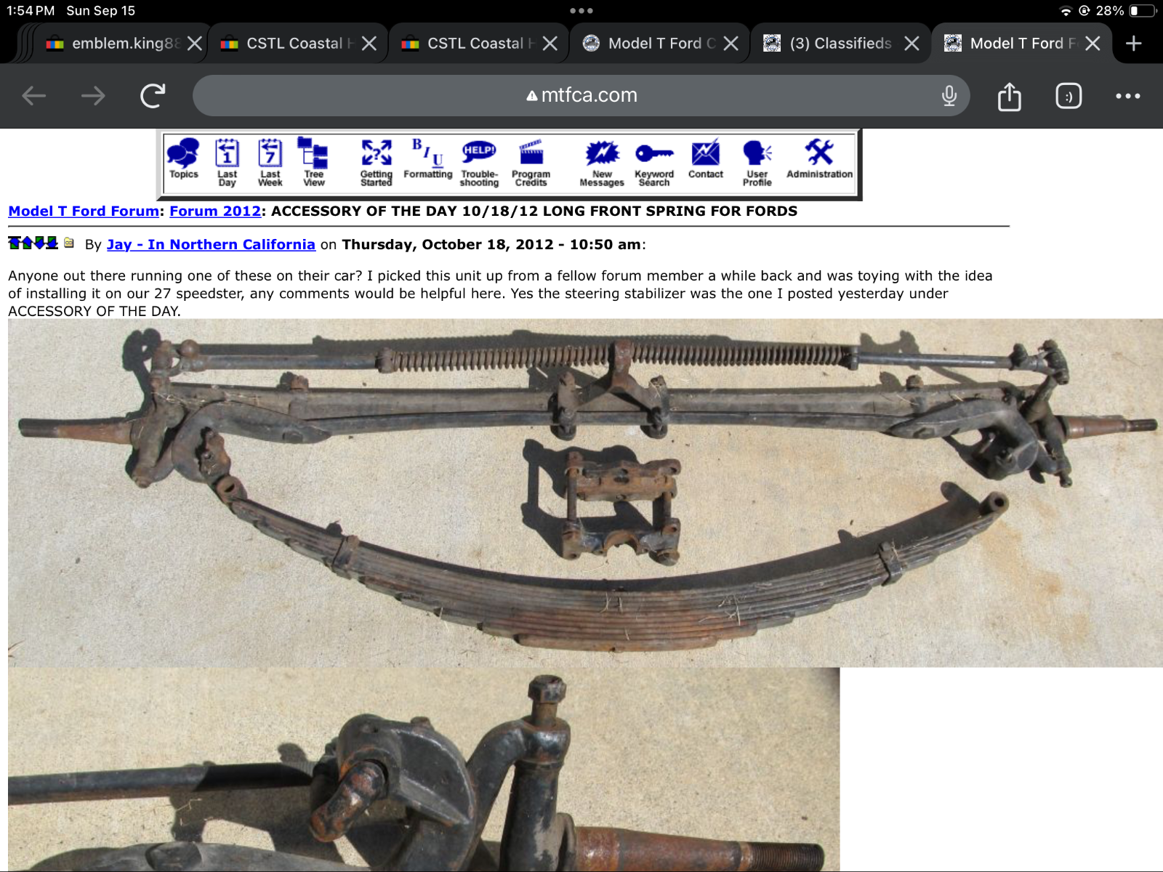
Task: Tap the mtfca.com address bar
Action: (x=581, y=95)
